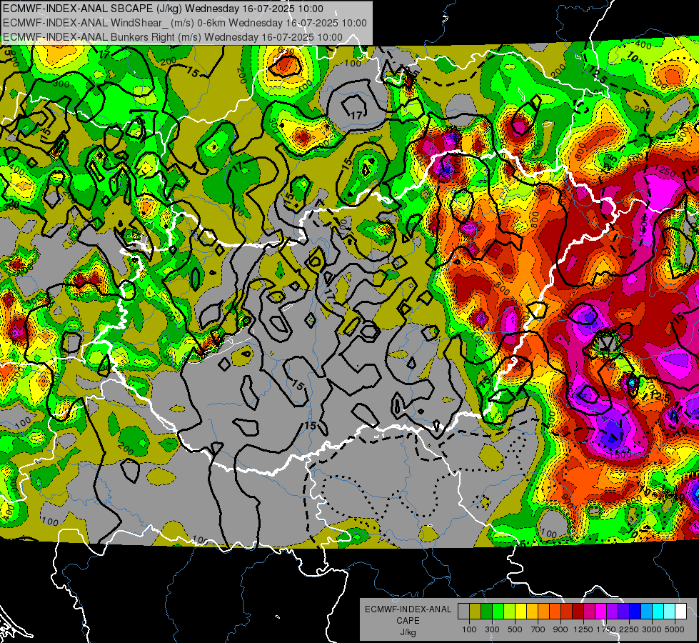Click the J/kg unit label in the legend
699x643 pixels.
pyautogui.click(x=408, y=632)
